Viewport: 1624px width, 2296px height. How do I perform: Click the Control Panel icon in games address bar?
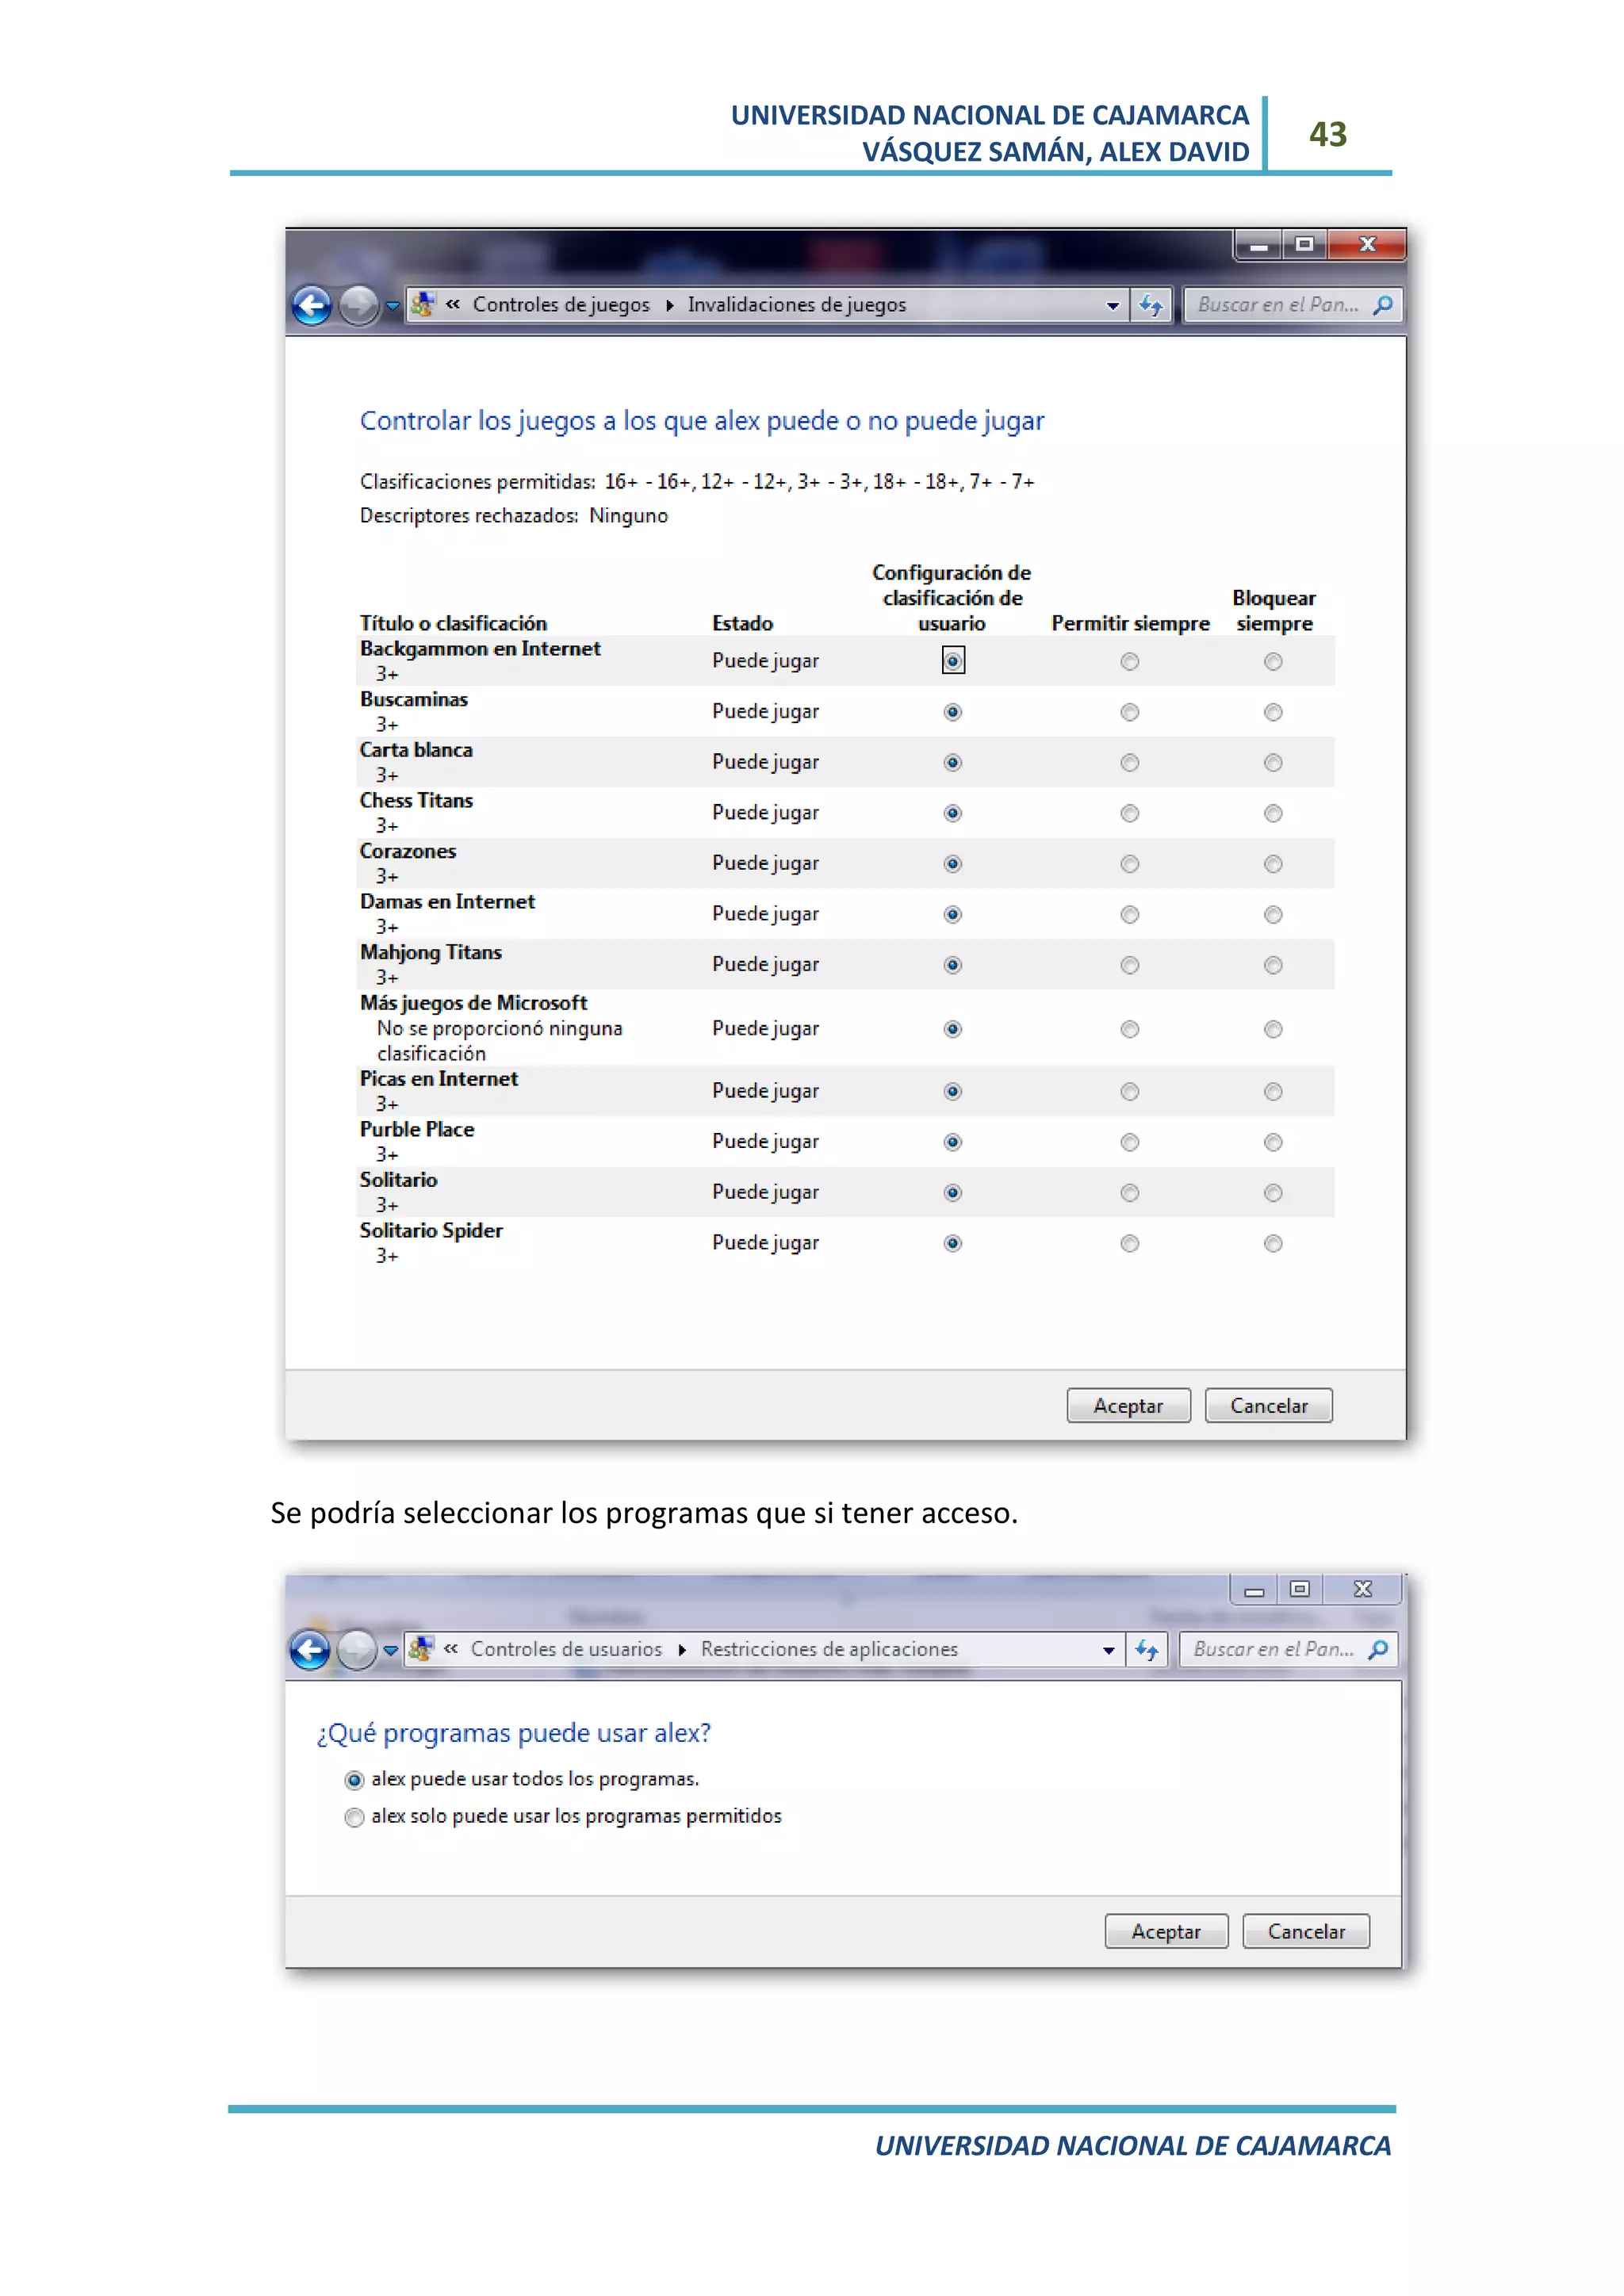tap(423, 304)
